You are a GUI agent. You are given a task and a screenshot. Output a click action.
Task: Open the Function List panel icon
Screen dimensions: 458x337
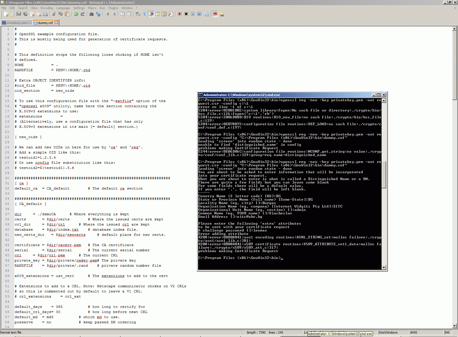point(171,14)
